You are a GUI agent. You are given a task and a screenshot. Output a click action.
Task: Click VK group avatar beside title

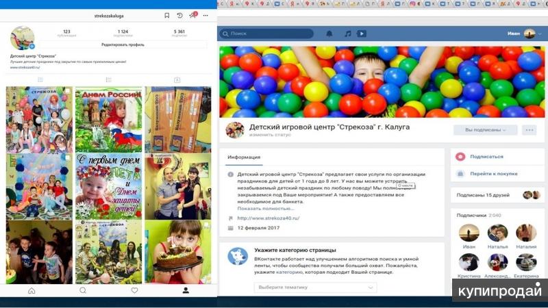[x=235, y=130]
